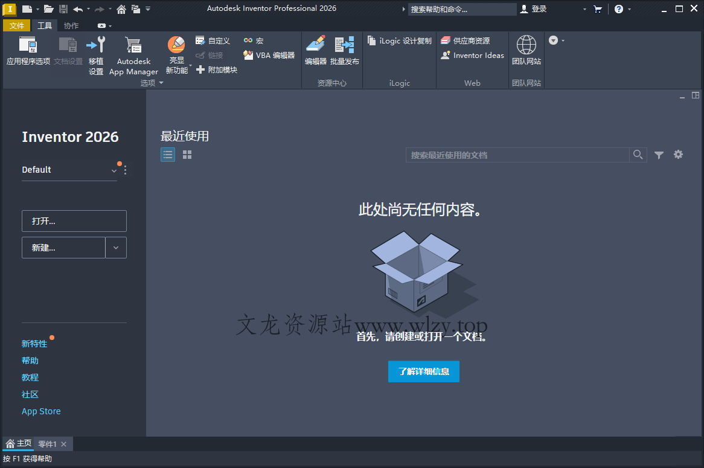This screenshot has width=704, height=468.
Task: Click 宏 in the ribbon
Action: click(252, 40)
